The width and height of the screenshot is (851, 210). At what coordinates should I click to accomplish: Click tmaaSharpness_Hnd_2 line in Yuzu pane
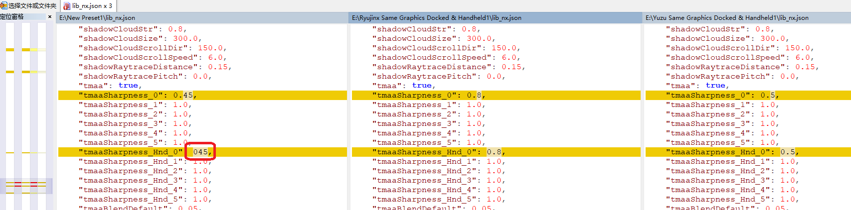[732, 171]
